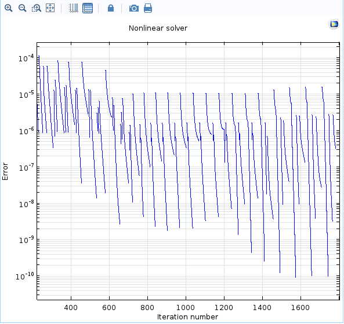Click the 600 tick label on the x-axis

[x=109, y=308]
